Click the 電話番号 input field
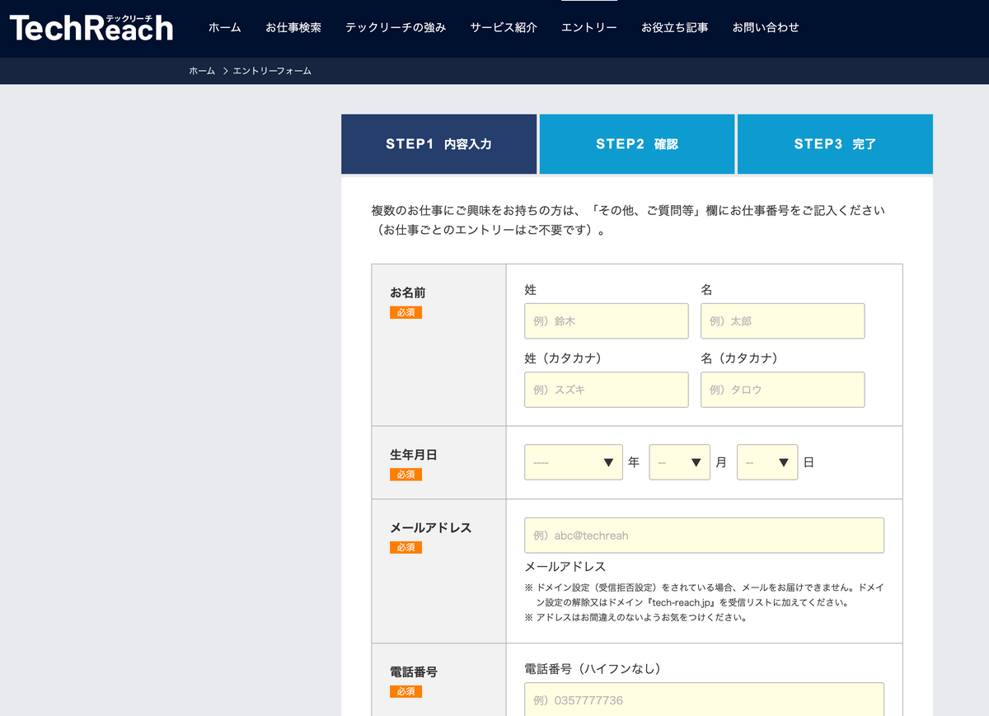This screenshot has height=716, width=989. click(705, 700)
